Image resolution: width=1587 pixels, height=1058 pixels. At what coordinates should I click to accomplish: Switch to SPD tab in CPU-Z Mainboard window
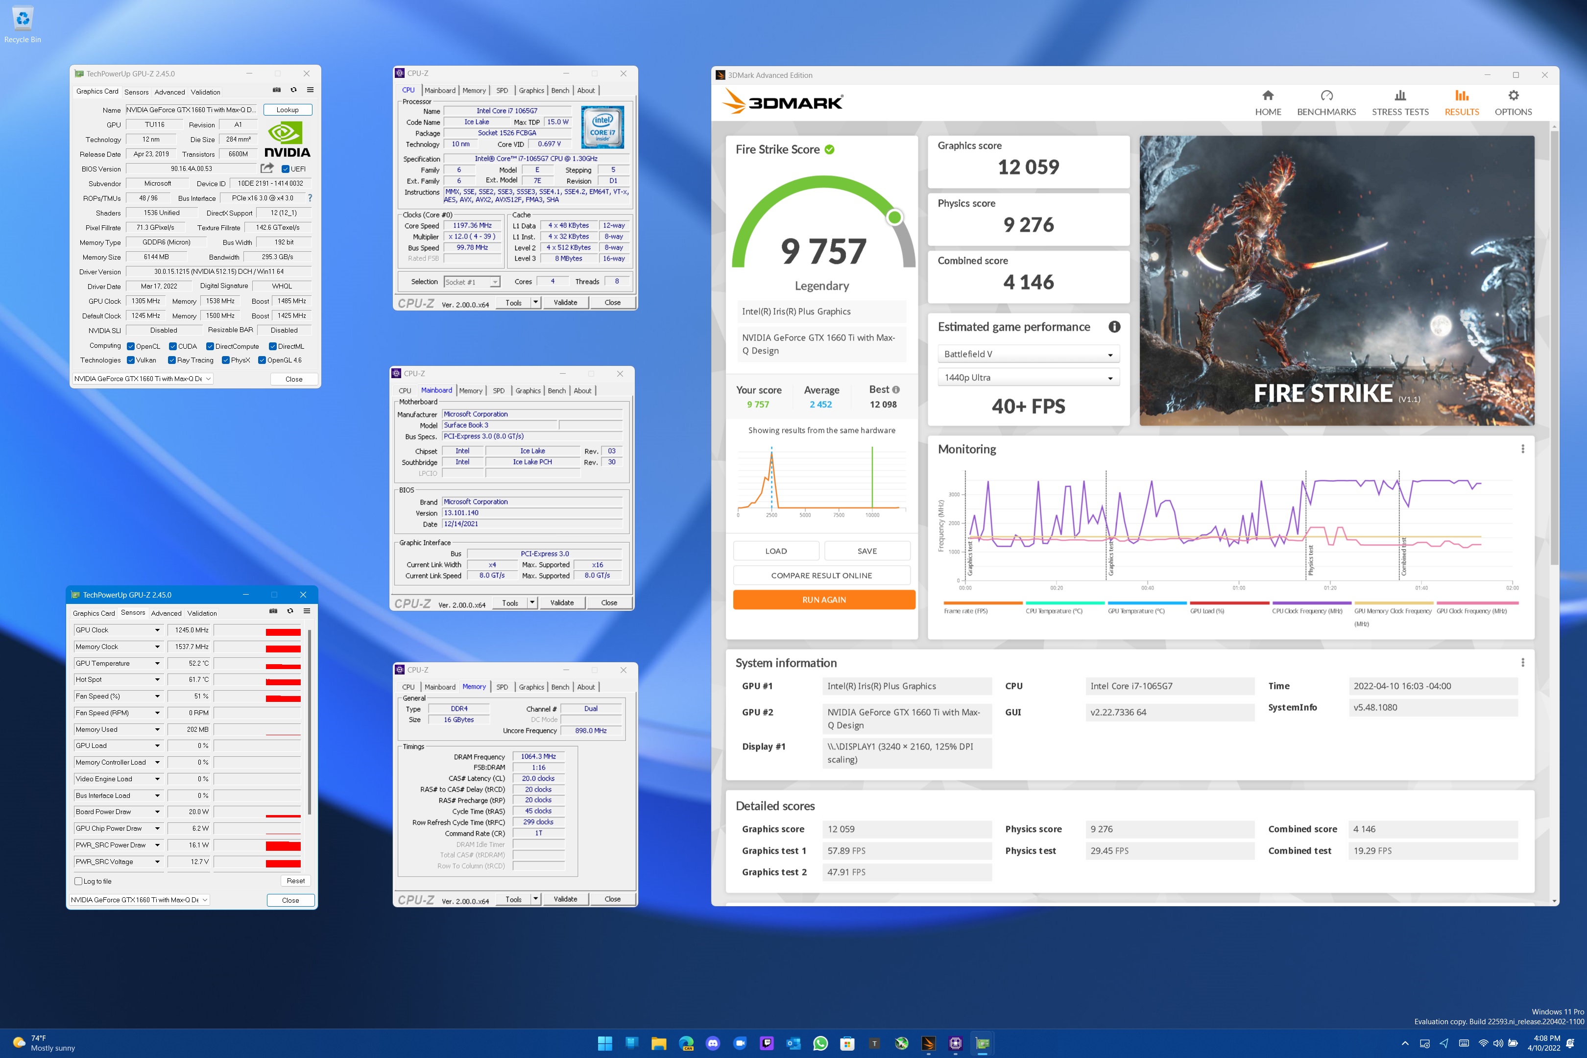coord(499,391)
